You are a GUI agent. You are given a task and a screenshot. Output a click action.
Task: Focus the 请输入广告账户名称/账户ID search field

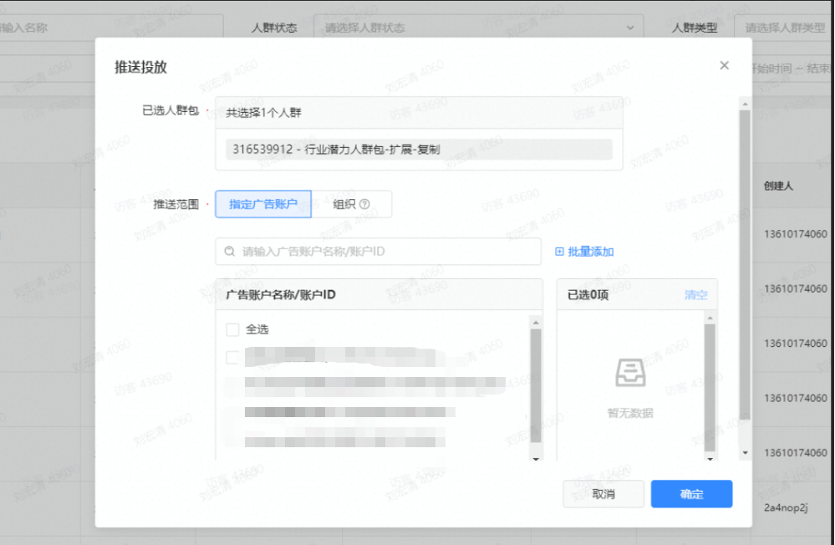[x=378, y=252]
